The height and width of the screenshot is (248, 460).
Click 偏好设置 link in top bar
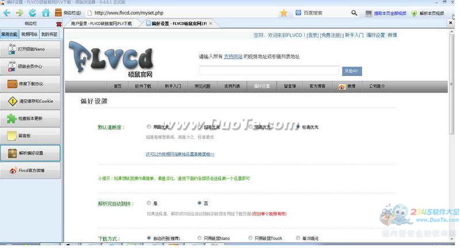[375, 35]
